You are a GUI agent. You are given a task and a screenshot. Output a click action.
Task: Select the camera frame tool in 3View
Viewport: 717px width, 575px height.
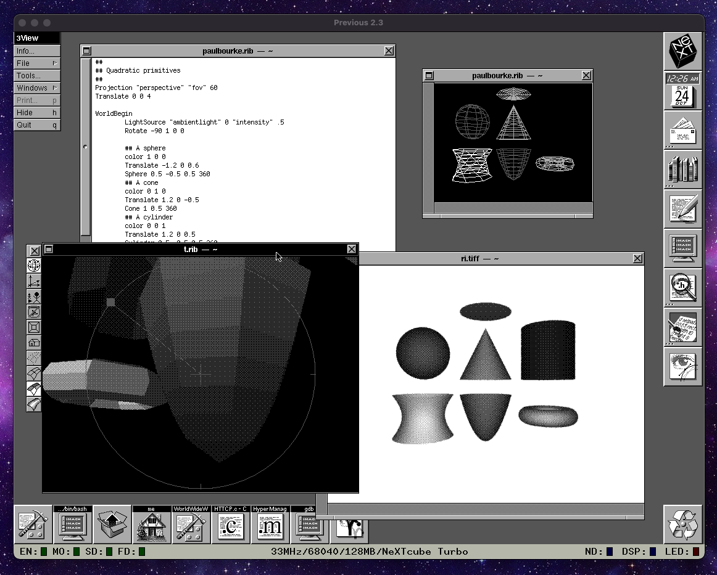34,327
